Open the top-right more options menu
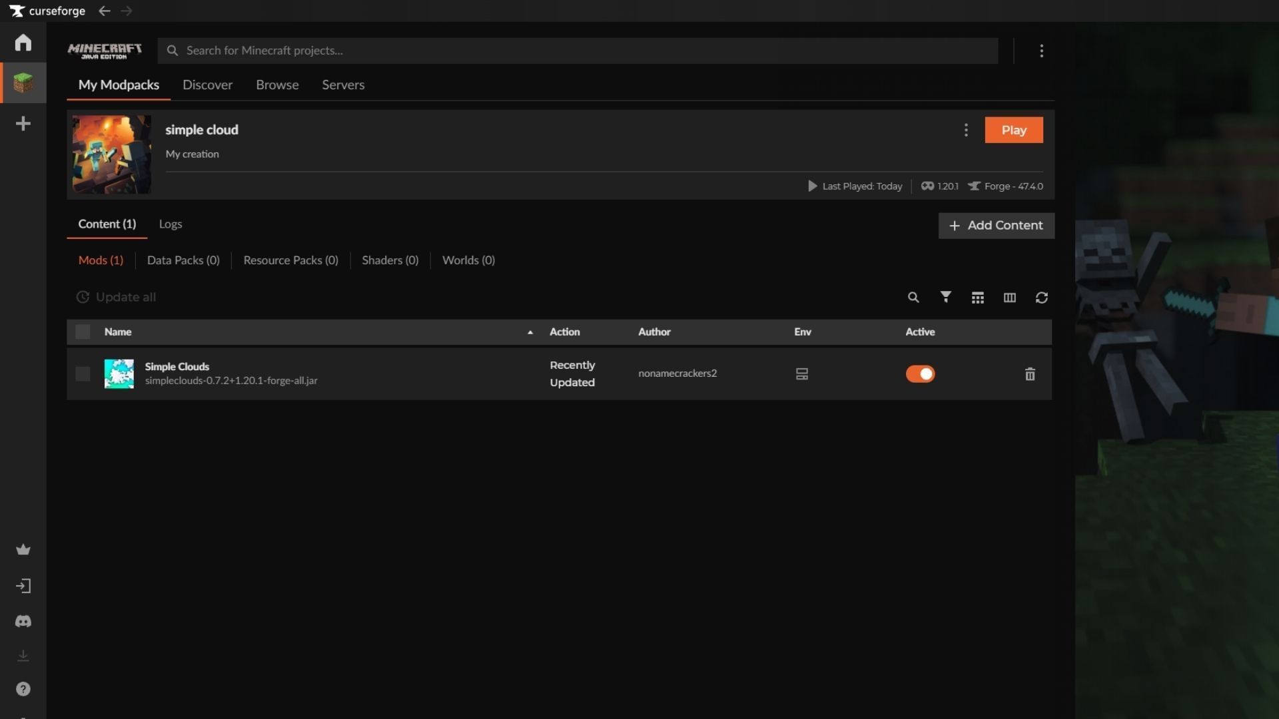Image resolution: width=1279 pixels, height=719 pixels. coord(1042,51)
